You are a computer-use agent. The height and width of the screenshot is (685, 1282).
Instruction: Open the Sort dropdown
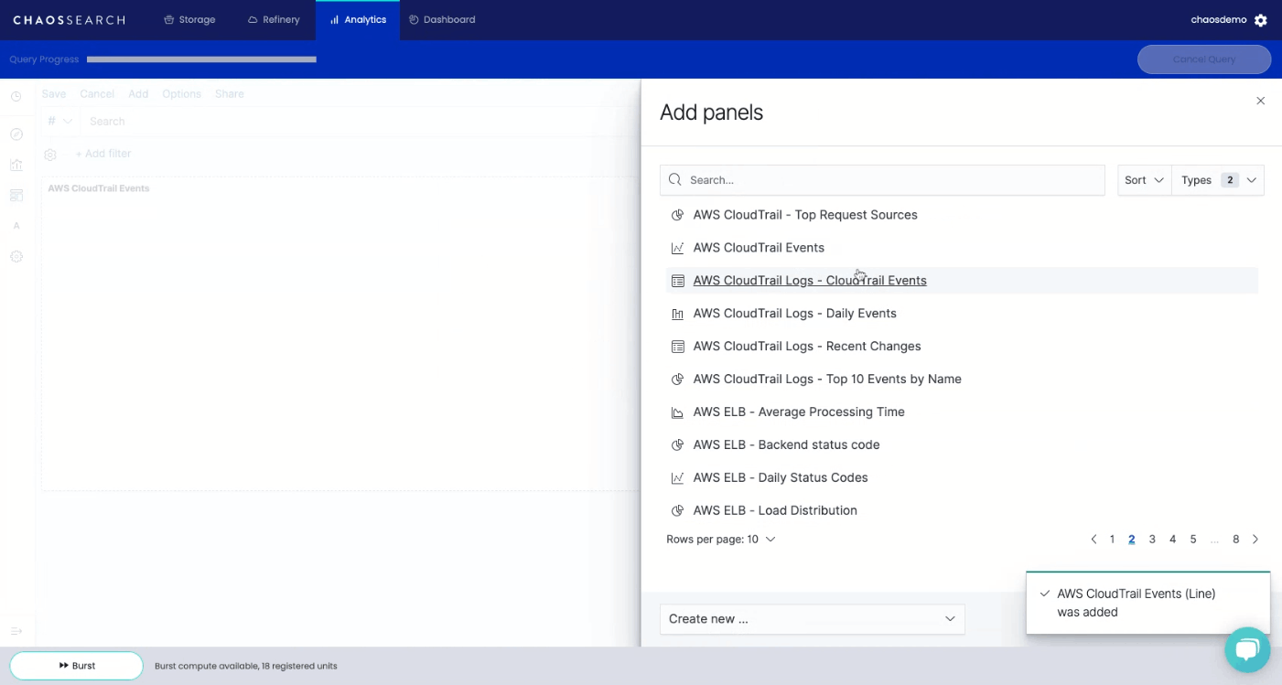(1144, 180)
